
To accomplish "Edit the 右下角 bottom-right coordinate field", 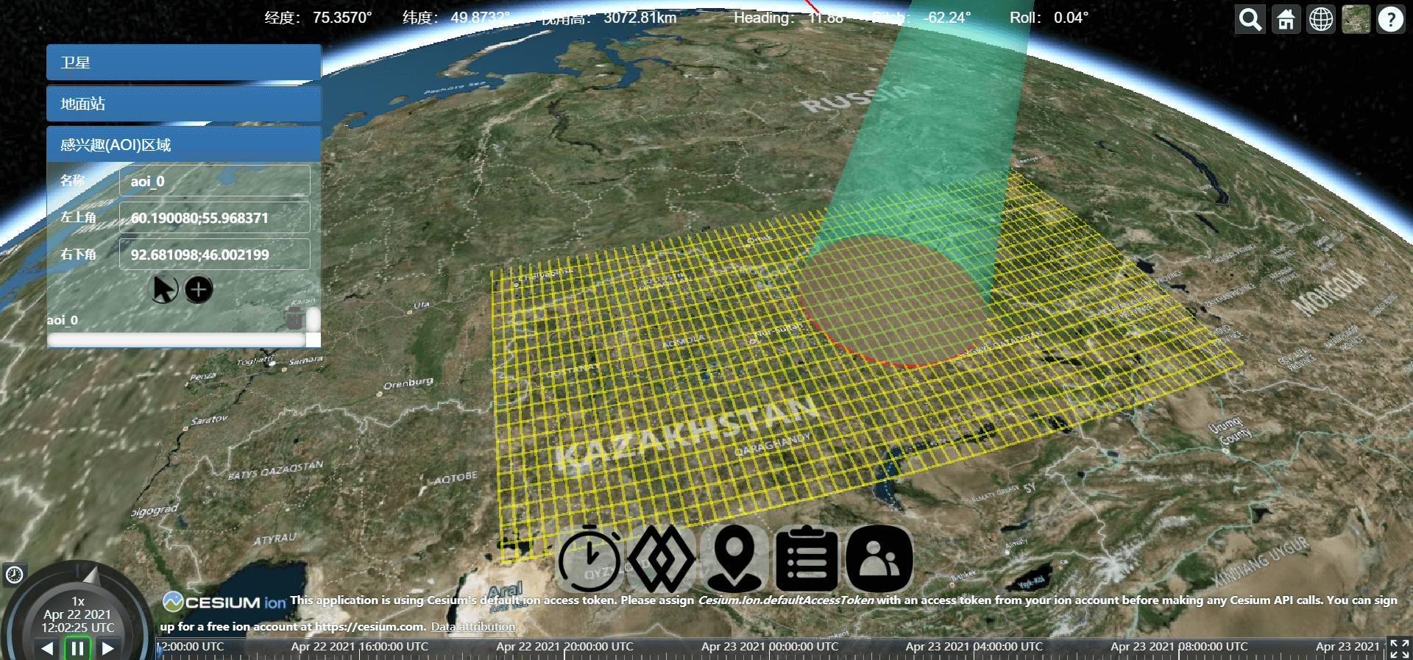I will (215, 255).
